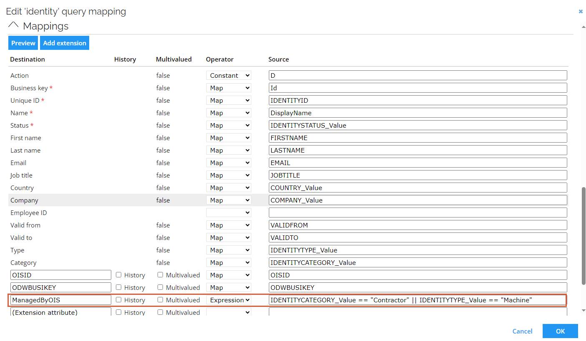The image size is (586, 341).
Task: Click the COUNTRY_Value source field
Action: click(418, 188)
